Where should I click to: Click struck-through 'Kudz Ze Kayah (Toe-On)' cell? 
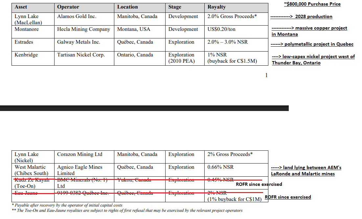[x=33, y=183]
